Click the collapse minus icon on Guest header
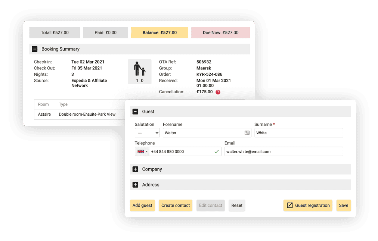Viewport: 378px width, 241px height. pos(135,112)
